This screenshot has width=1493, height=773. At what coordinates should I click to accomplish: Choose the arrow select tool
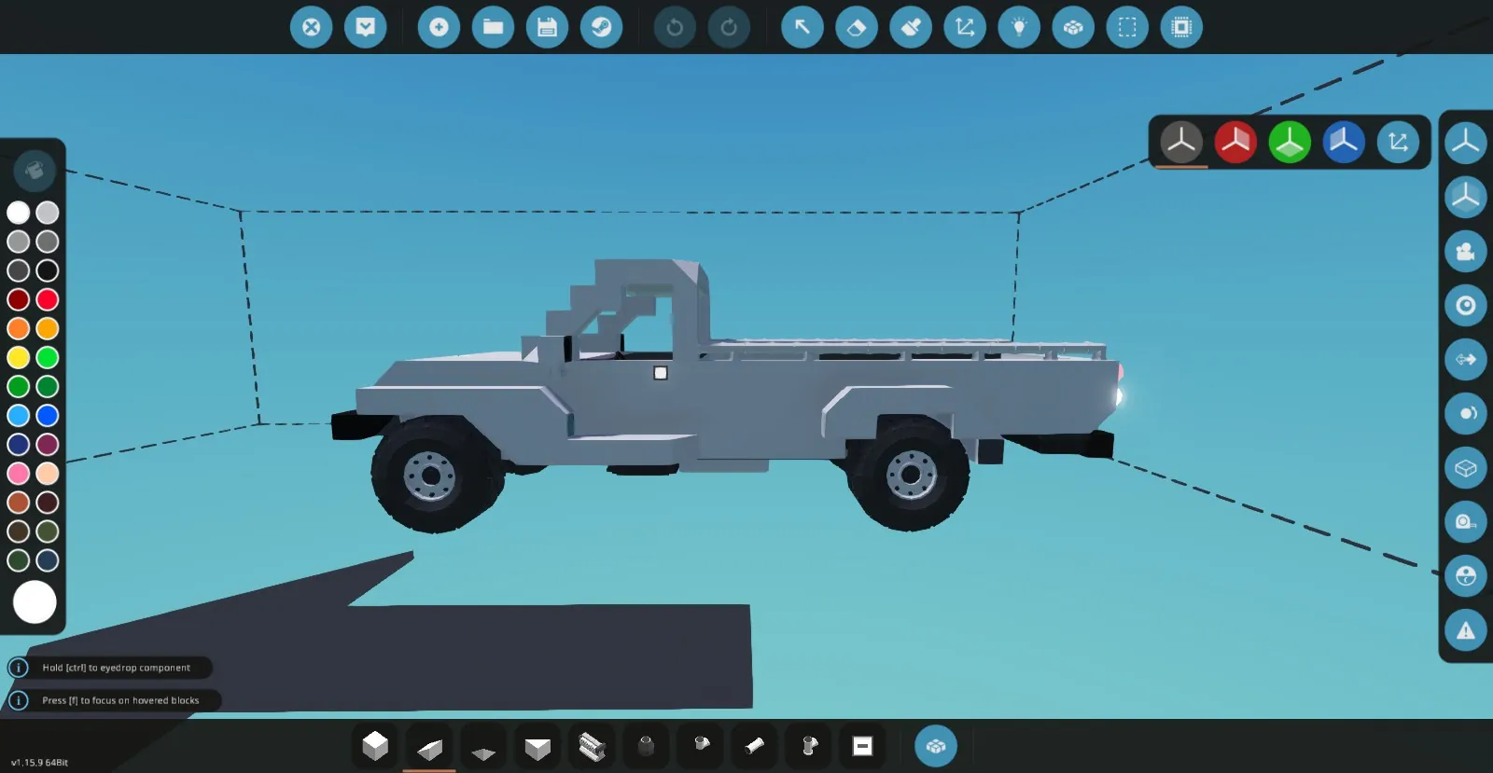802,27
